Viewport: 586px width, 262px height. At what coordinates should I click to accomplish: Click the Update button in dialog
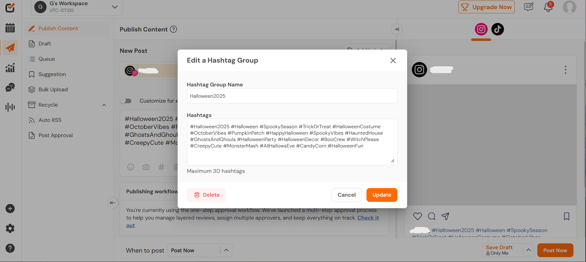click(x=381, y=195)
